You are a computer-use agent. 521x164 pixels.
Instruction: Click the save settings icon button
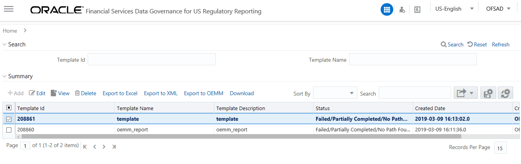[488, 93]
